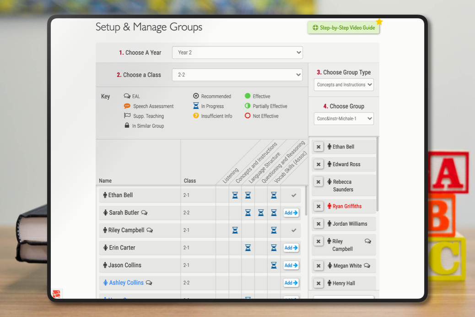Open the Choose A Year dropdown
The height and width of the screenshot is (317, 475).
[237, 53]
